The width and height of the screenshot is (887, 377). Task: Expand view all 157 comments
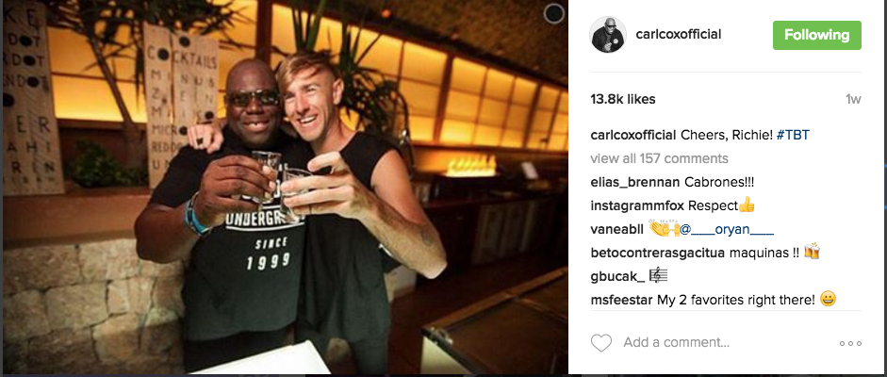[x=659, y=158]
